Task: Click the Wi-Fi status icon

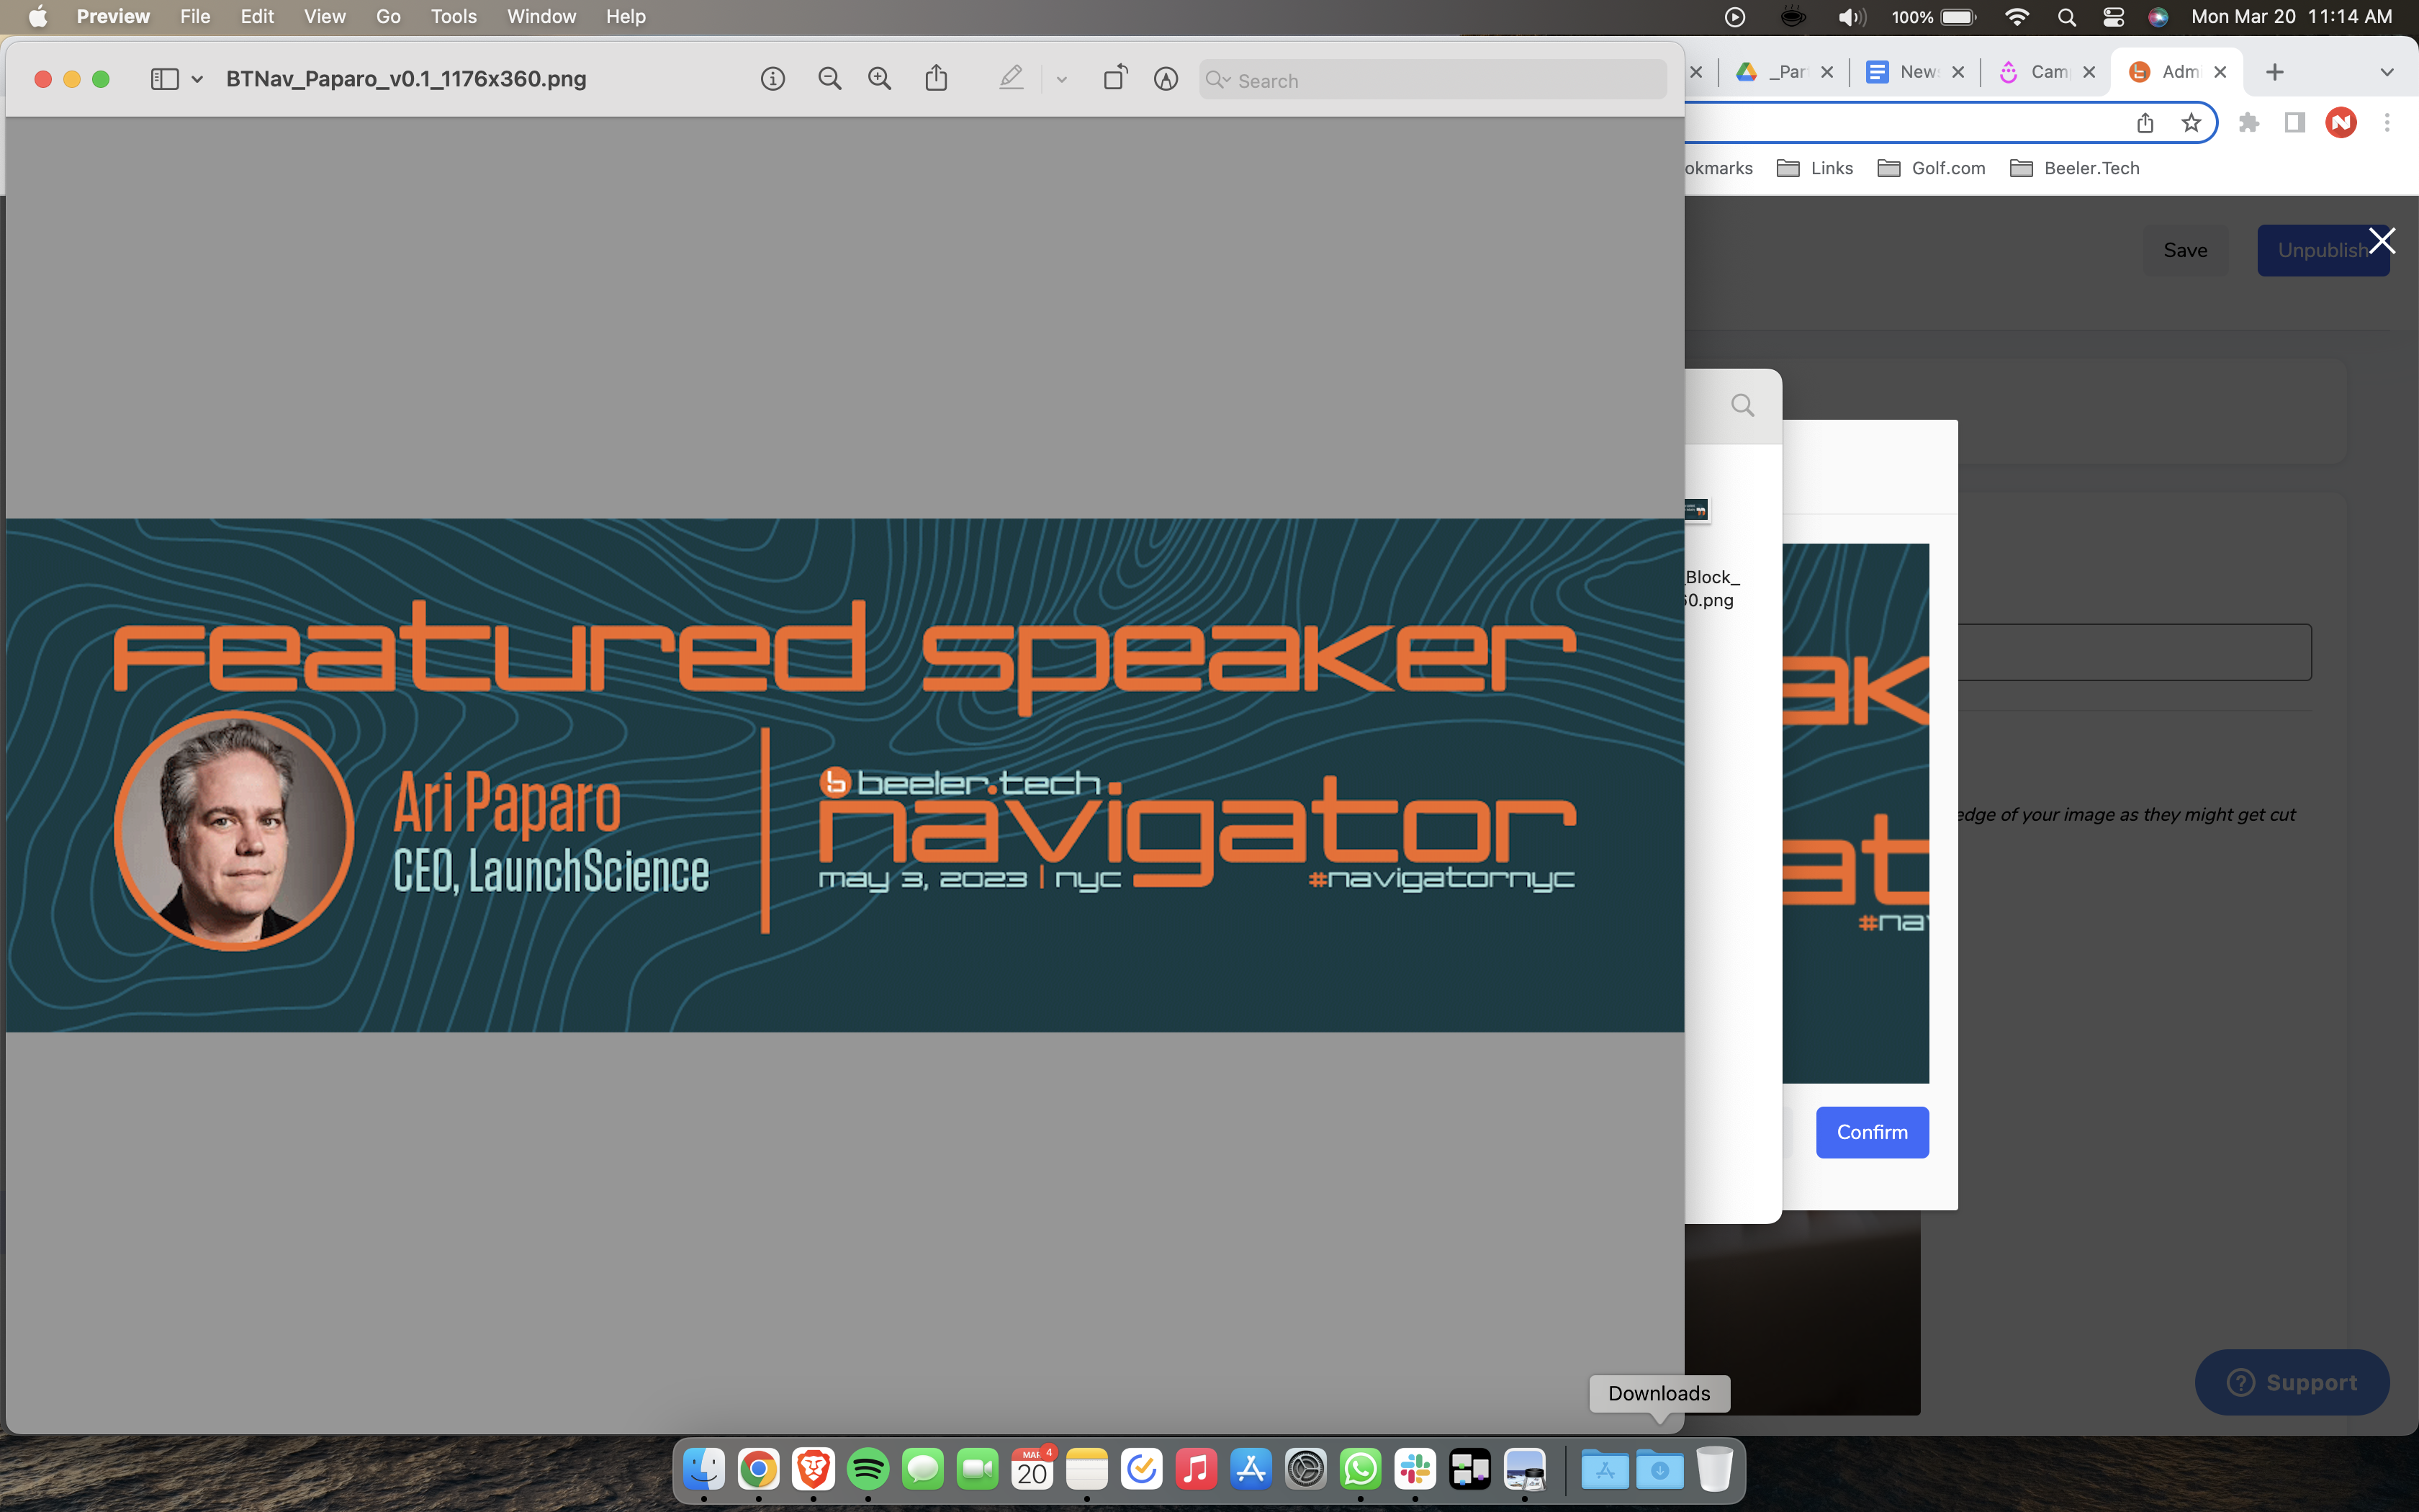Action: click(2017, 17)
